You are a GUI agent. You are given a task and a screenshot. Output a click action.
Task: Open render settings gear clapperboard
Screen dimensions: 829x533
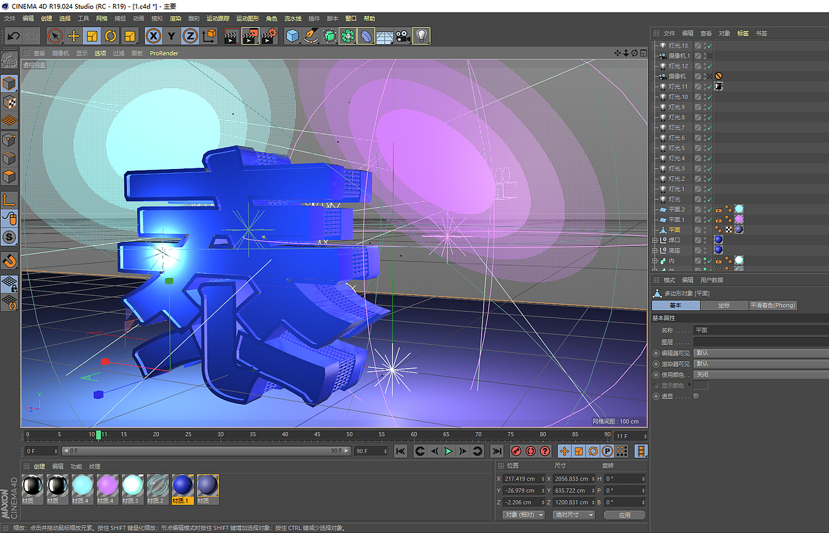[x=269, y=36]
